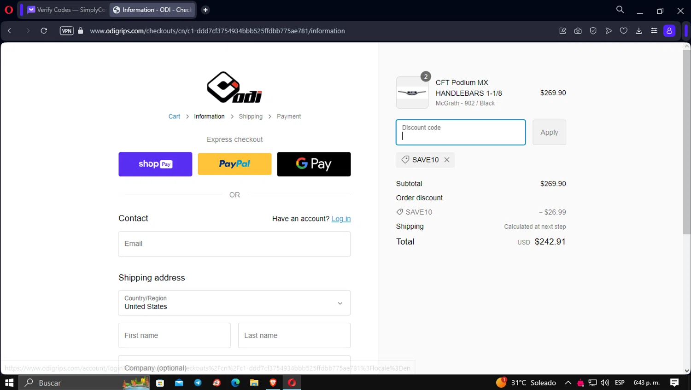Open the network tray icon
Image resolution: width=691 pixels, height=390 pixels.
(593, 383)
